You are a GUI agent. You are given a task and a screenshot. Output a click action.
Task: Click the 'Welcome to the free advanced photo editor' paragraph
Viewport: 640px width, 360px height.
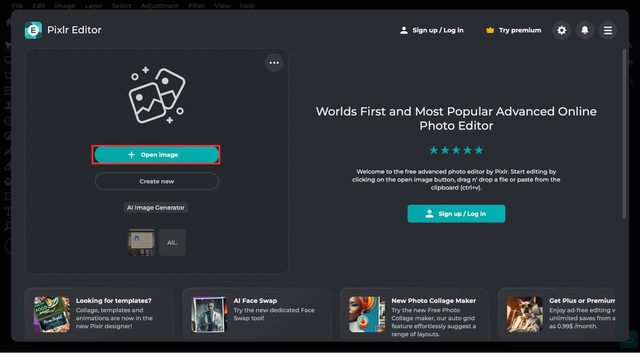coord(456,179)
